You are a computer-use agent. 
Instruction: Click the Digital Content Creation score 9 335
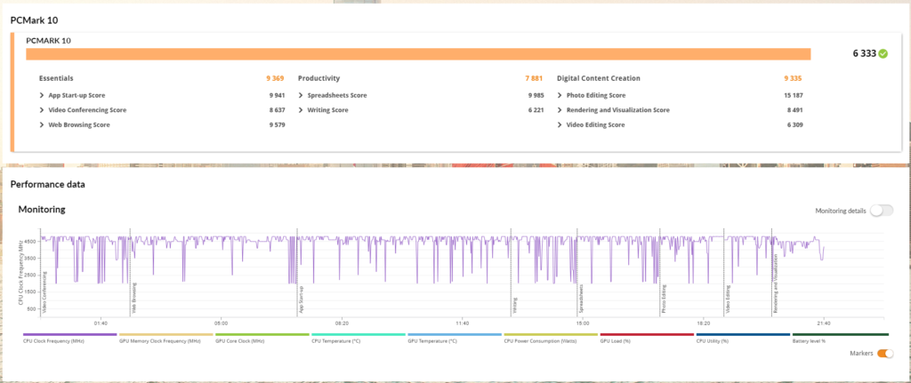793,78
